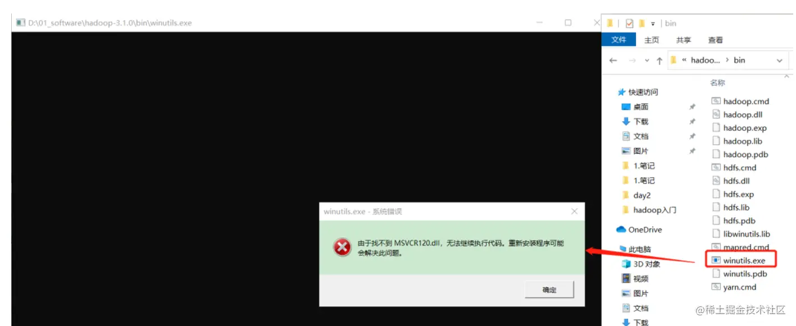The image size is (796, 326).
Task: Click the Properties checkmark icon in the quick access toolbar
Action: (x=629, y=23)
